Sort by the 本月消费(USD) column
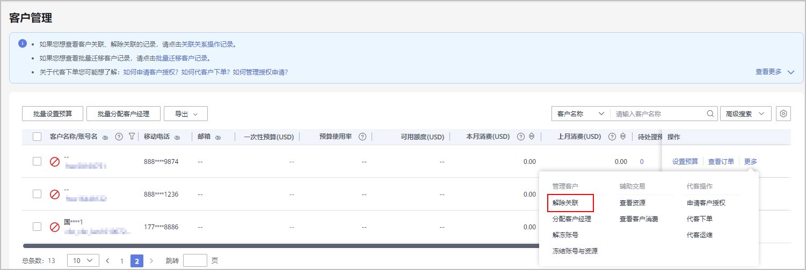Screen dimensions: 806x270 click(532, 137)
